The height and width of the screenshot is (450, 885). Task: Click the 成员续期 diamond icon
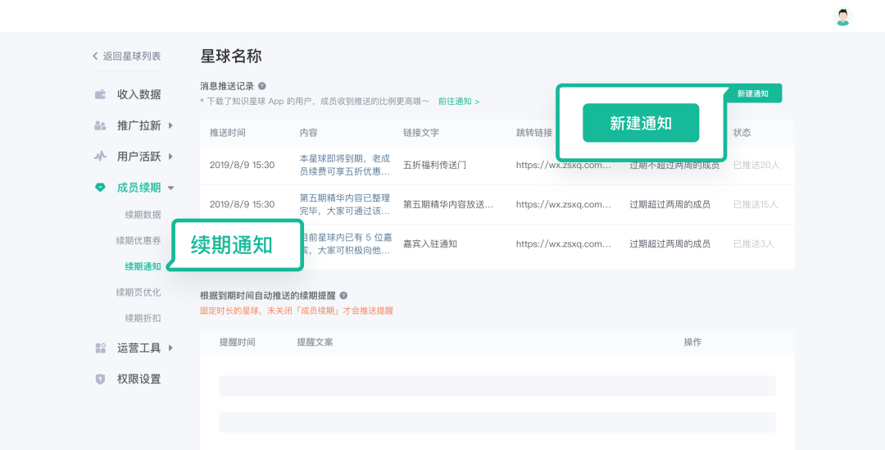coord(101,188)
